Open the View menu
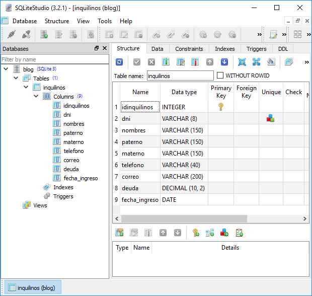Screen dimensions: 312x296 pyautogui.click(x=83, y=21)
